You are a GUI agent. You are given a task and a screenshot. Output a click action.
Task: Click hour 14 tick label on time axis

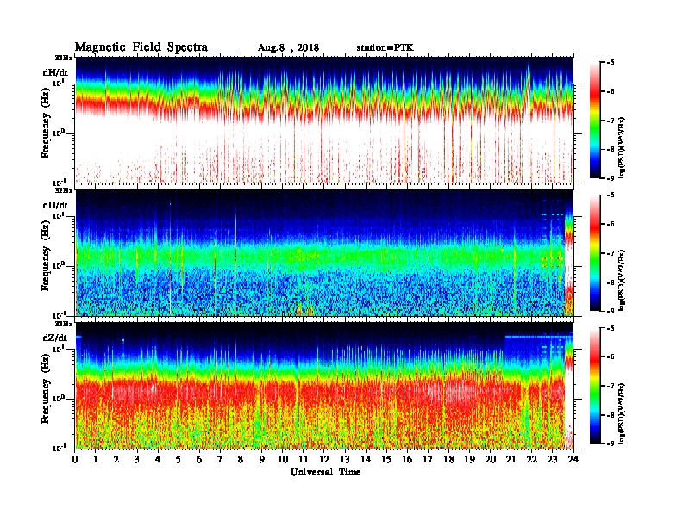click(366, 459)
